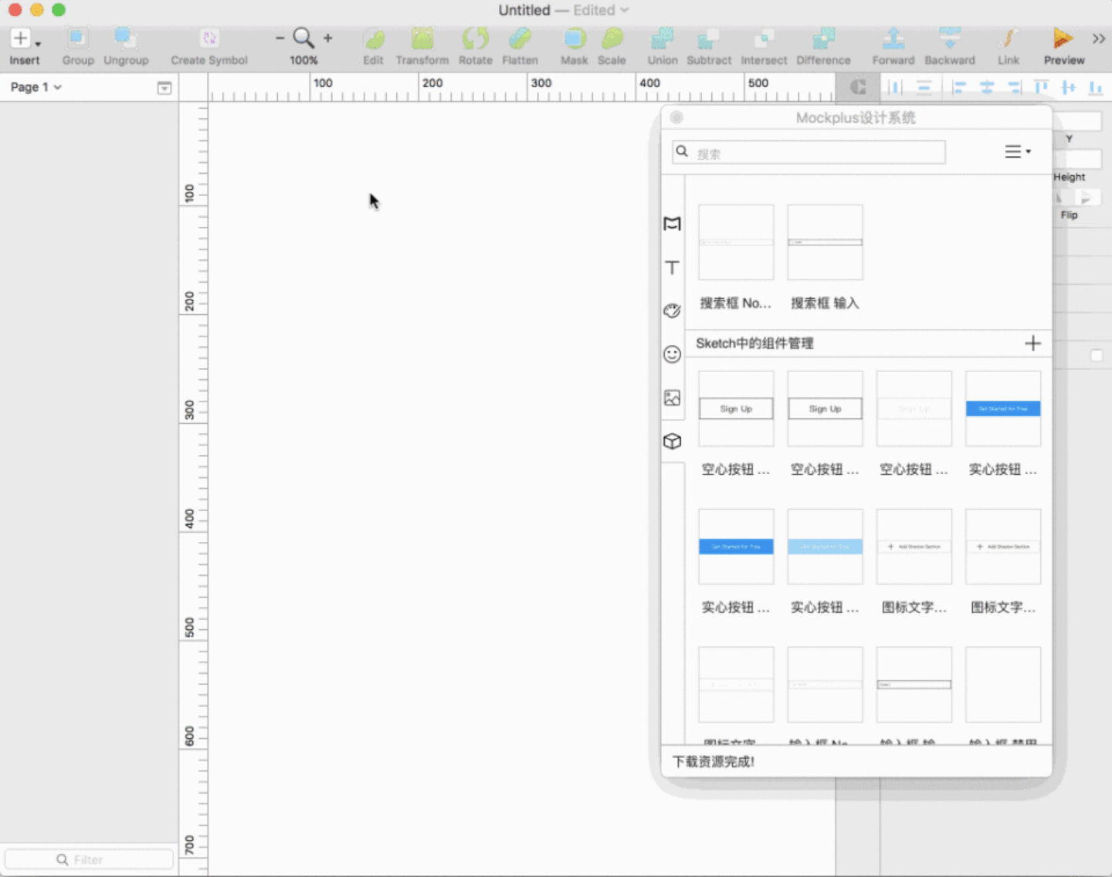Apply the Intersect boolean operation
This screenshot has height=877, width=1112.
click(x=764, y=38)
